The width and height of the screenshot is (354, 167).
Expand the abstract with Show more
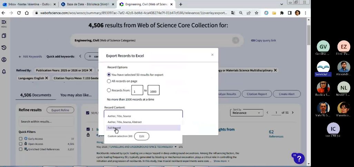pyautogui.click(x=222, y=161)
